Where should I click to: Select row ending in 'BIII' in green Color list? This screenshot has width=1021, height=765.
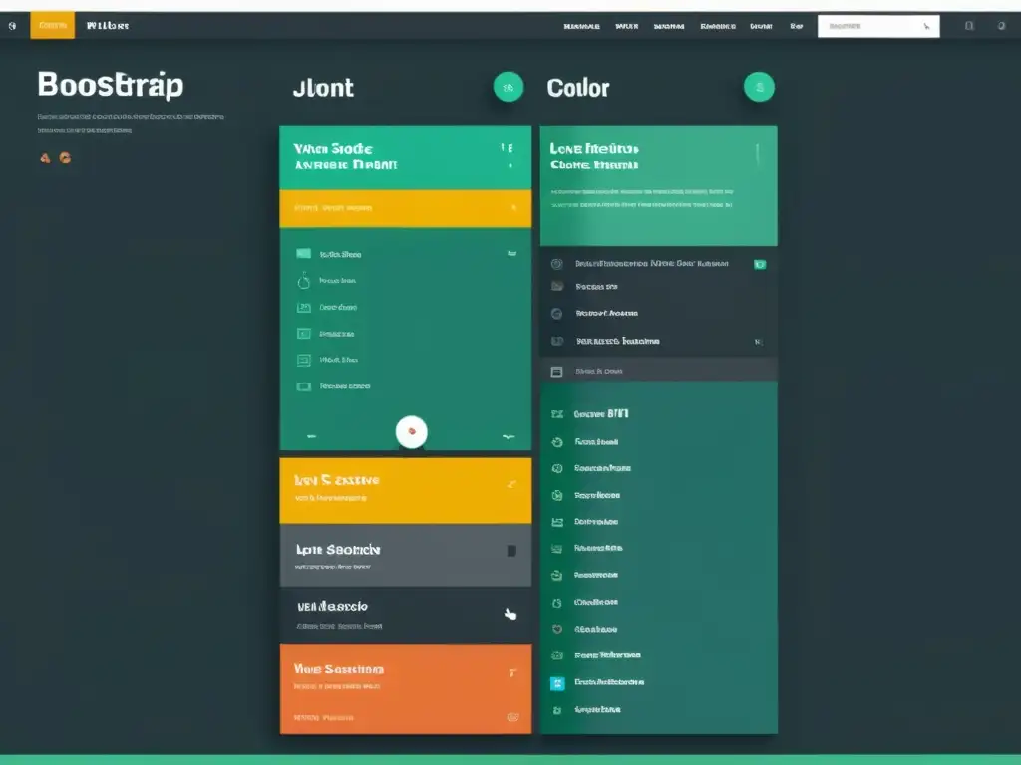point(658,413)
